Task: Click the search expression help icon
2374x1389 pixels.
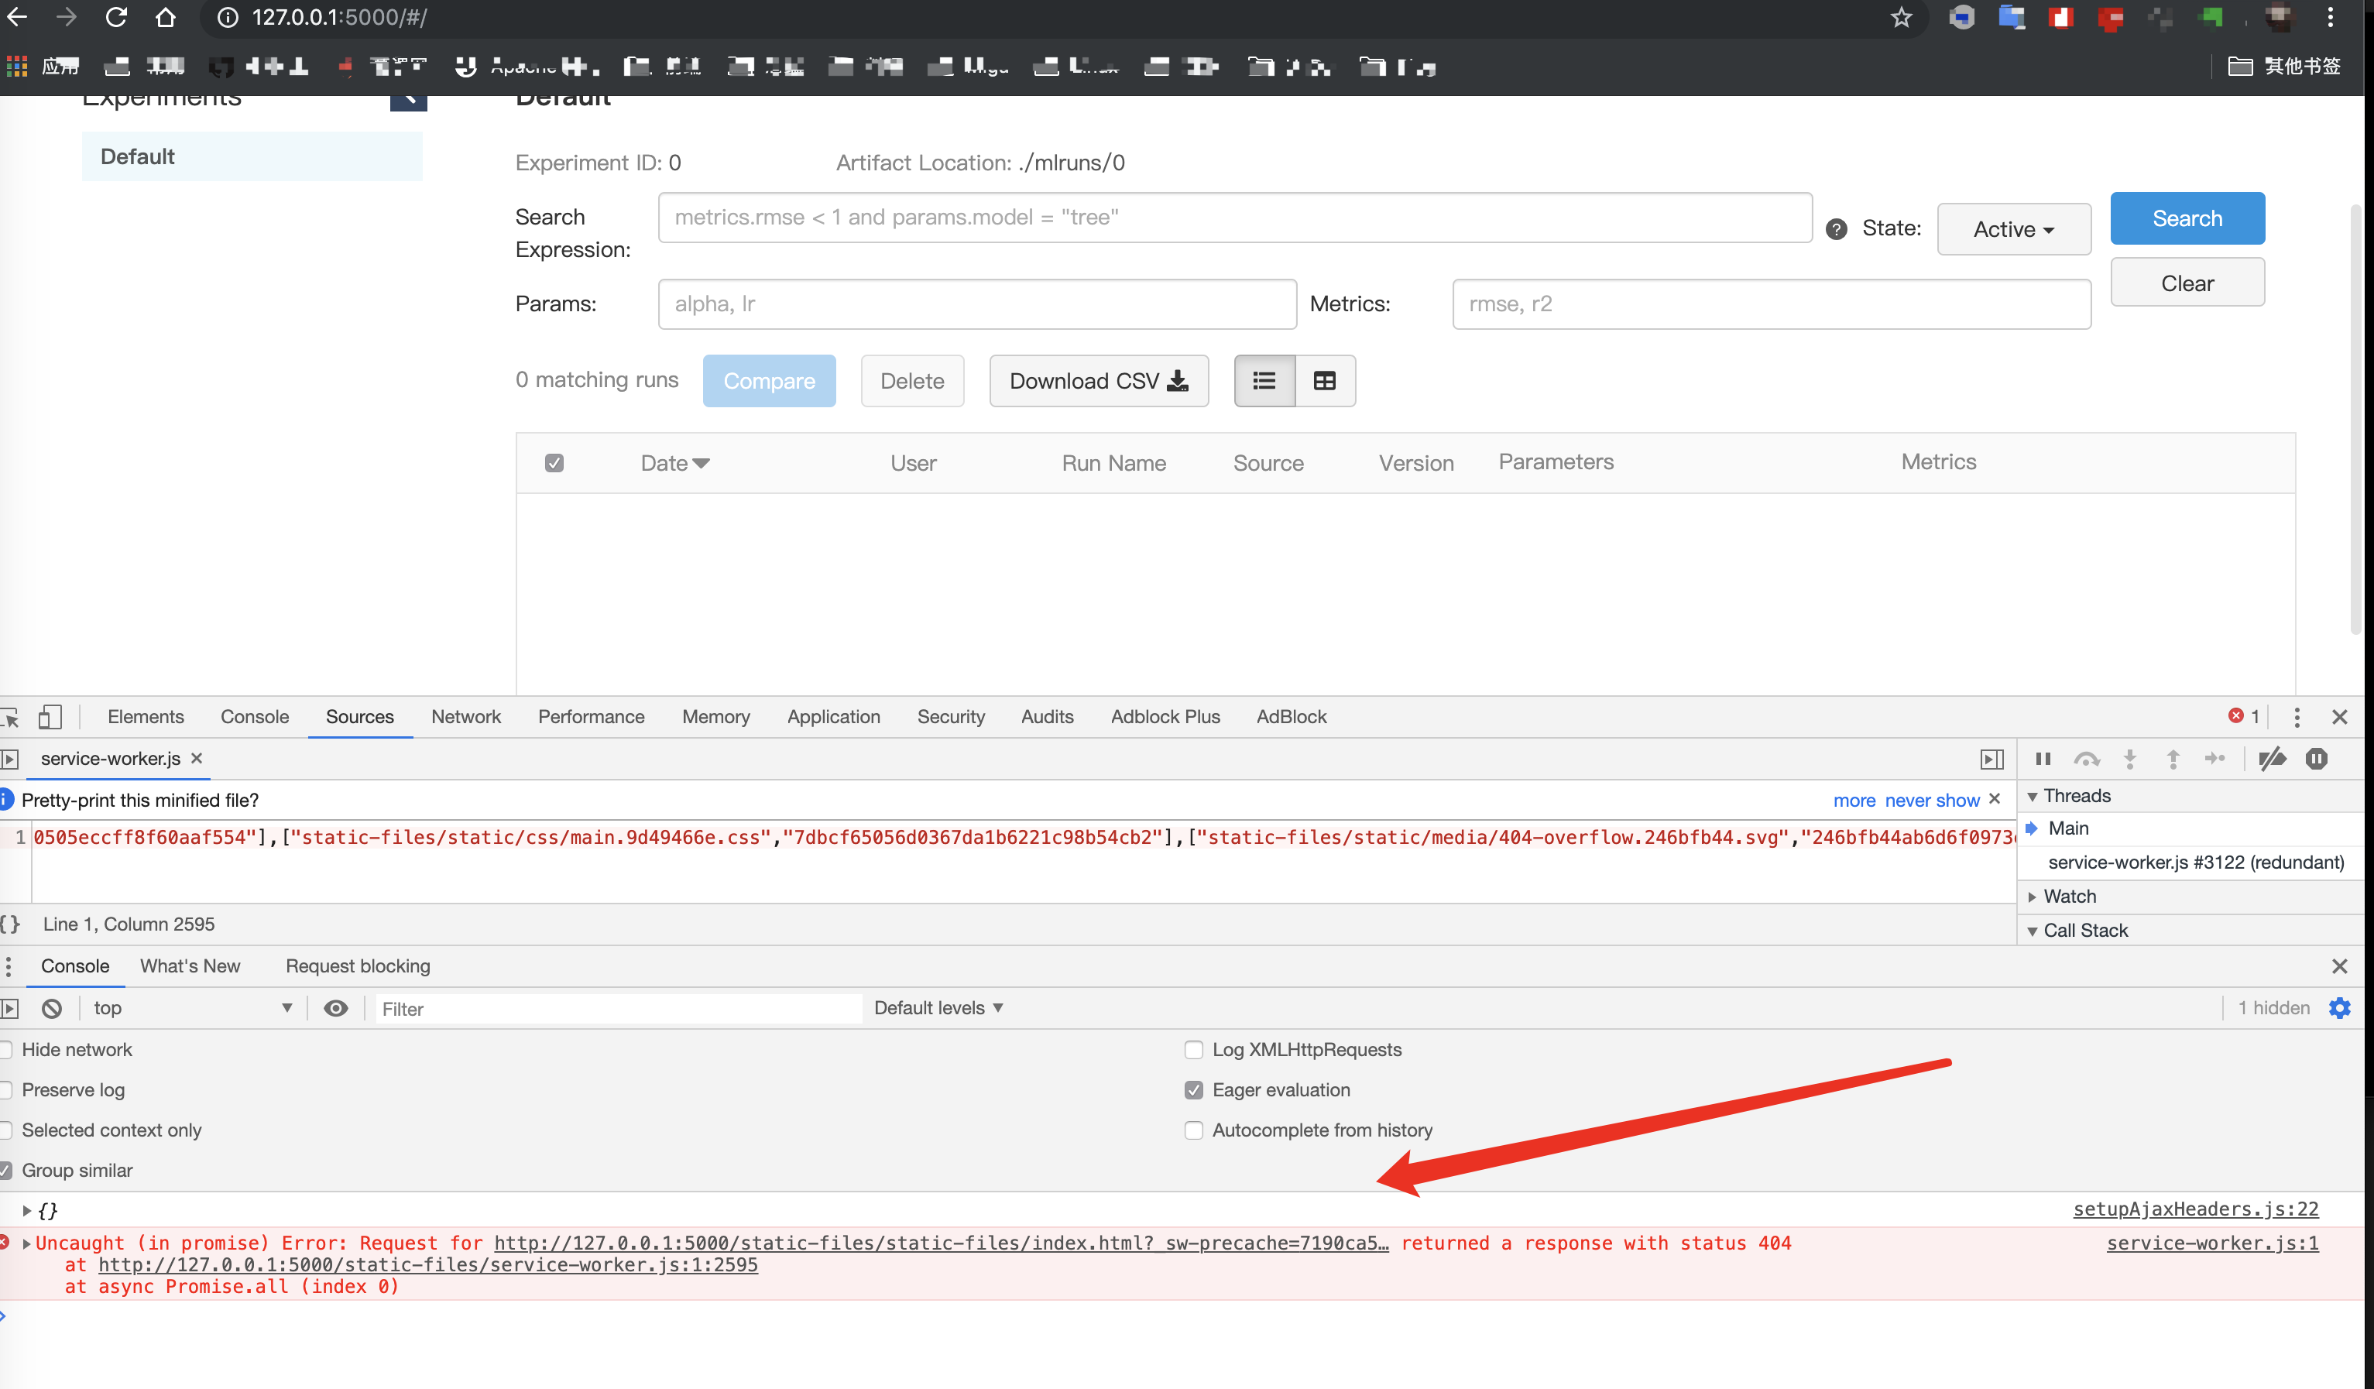Action: click(x=1836, y=229)
